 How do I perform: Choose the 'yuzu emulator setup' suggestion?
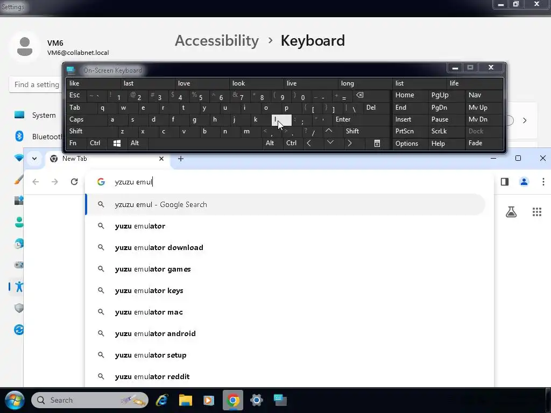(x=286, y=355)
